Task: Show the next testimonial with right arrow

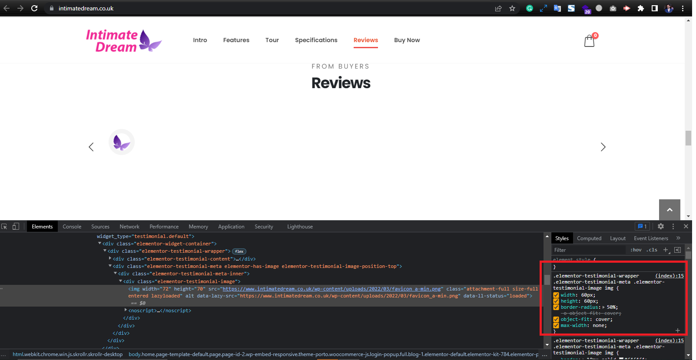Action: pyautogui.click(x=603, y=147)
